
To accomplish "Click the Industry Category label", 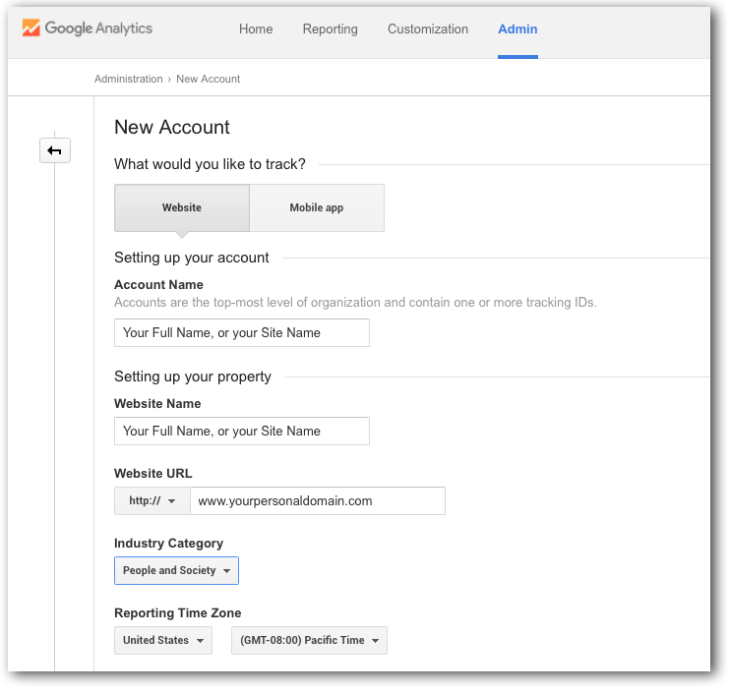I will coord(169,544).
